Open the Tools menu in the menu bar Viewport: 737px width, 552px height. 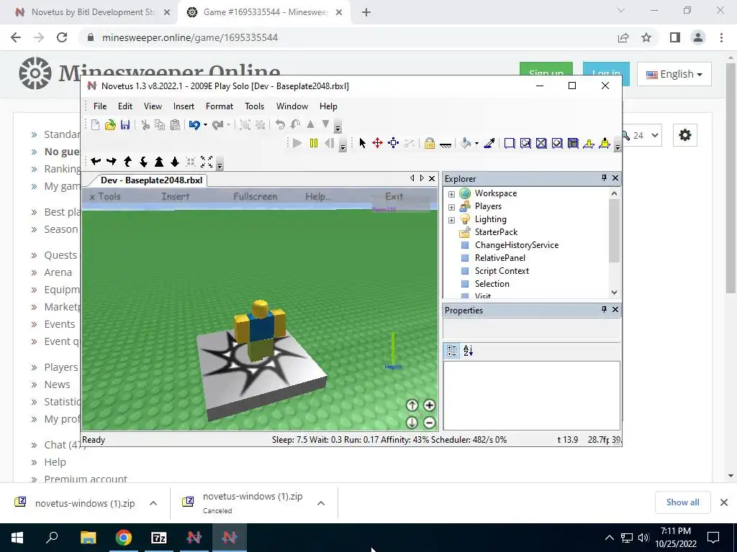[x=254, y=106]
